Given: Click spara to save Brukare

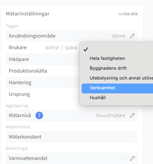Looking at the screenshot, I should tap(71, 47).
